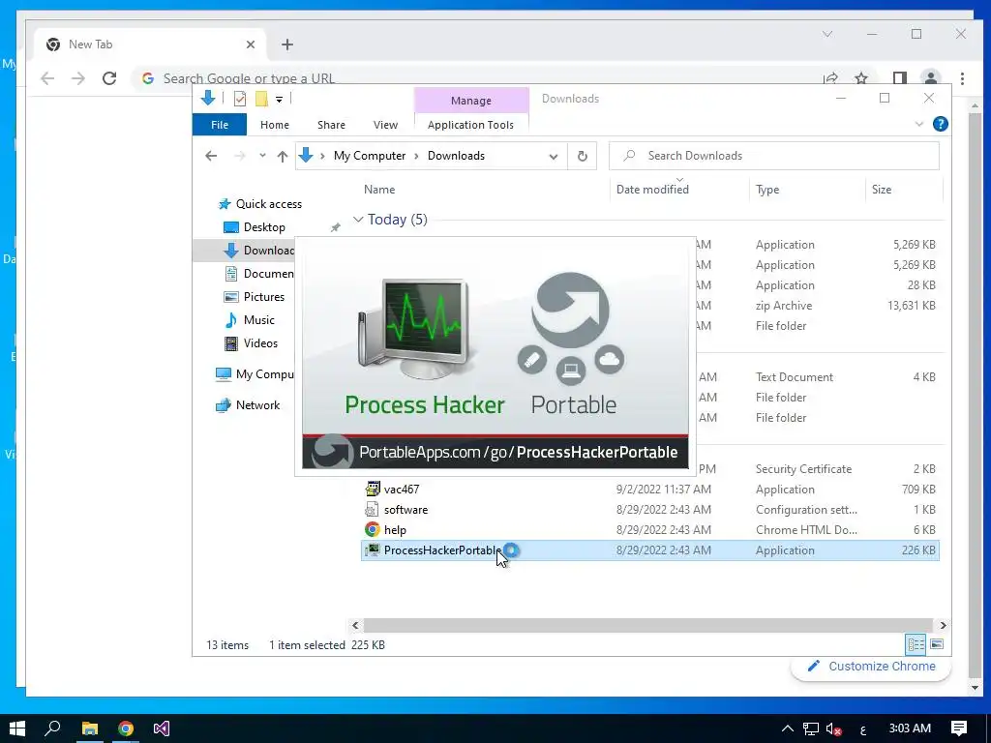Select Desktop in the navigation pane
This screenshot has width=991, height=743.
pyautogui.click(x=264, y=226)
